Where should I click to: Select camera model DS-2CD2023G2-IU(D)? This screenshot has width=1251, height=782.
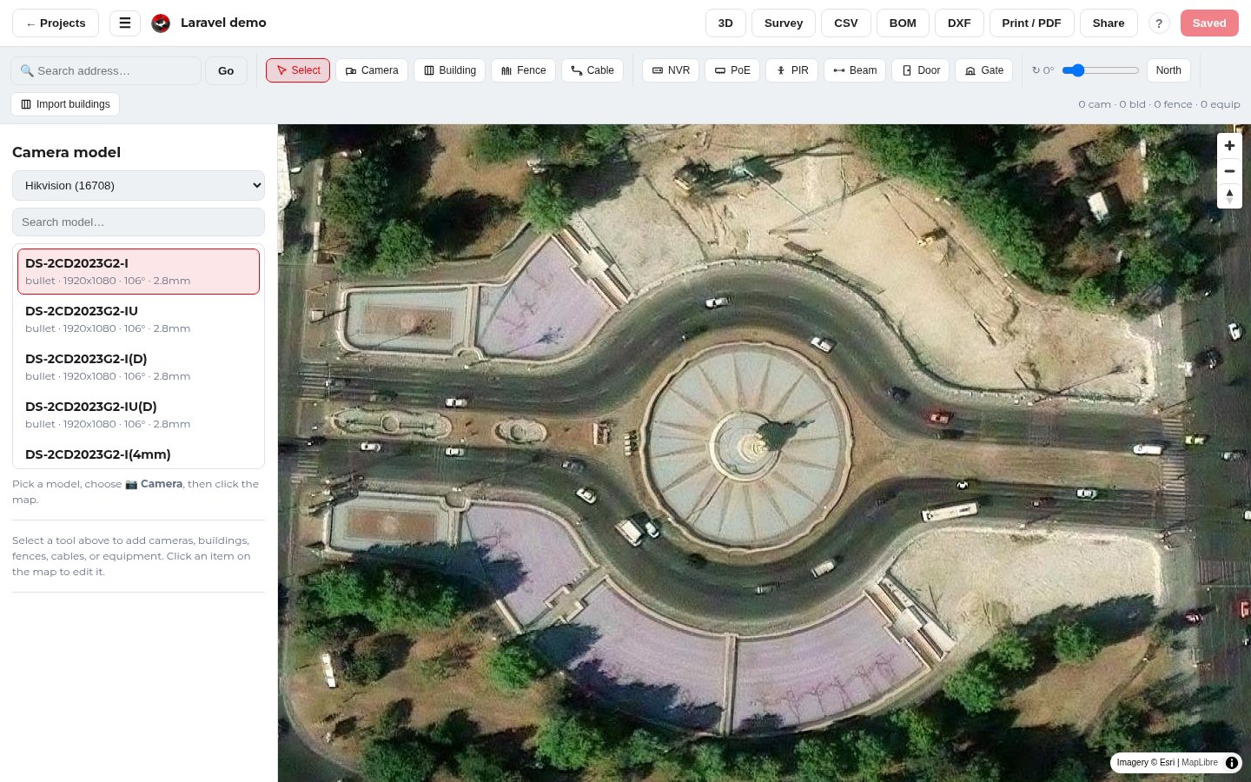pos(138,414)
